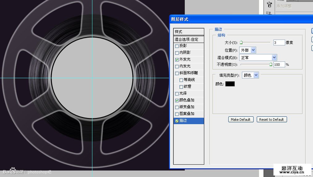Click the 大小 (Size) pixel input field
This screenshot has width=313, height=177.
pyautogui.click(x=279, y=43)
